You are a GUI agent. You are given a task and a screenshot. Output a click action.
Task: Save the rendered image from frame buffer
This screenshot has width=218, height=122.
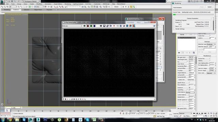[x=104, y=26]
